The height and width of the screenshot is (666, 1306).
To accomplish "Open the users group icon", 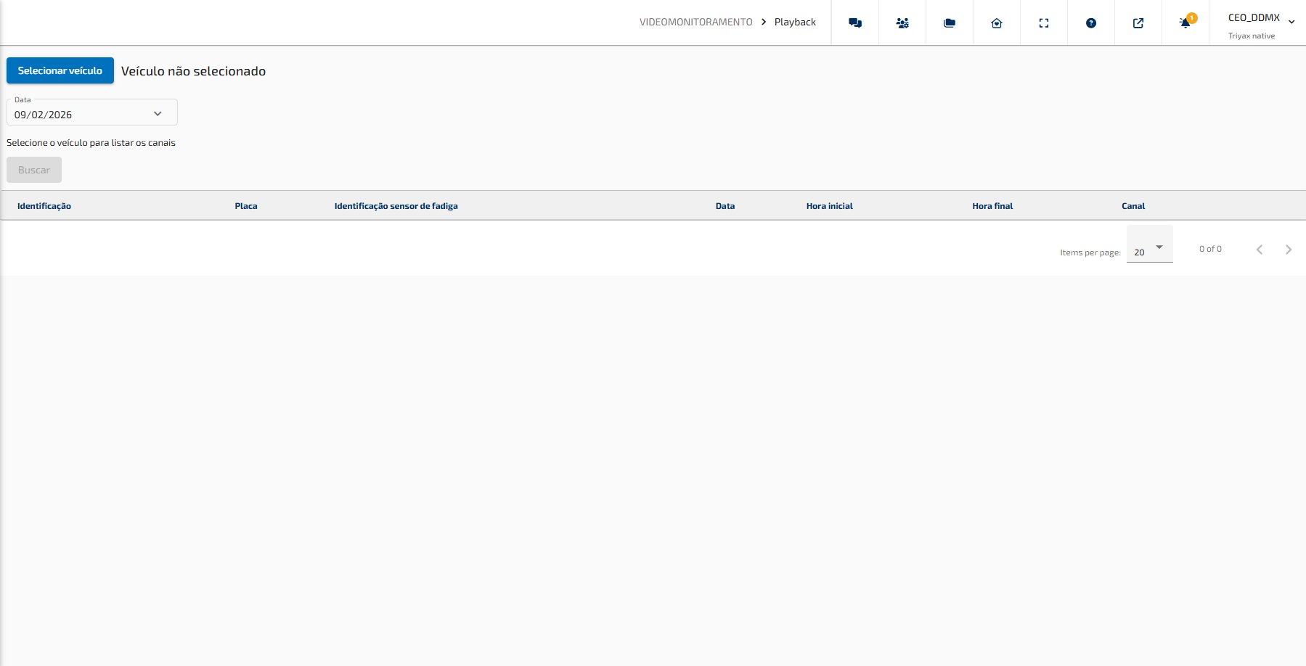I will [902, 23].
